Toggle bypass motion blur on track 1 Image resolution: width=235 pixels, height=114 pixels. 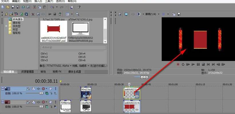point(28,89)
